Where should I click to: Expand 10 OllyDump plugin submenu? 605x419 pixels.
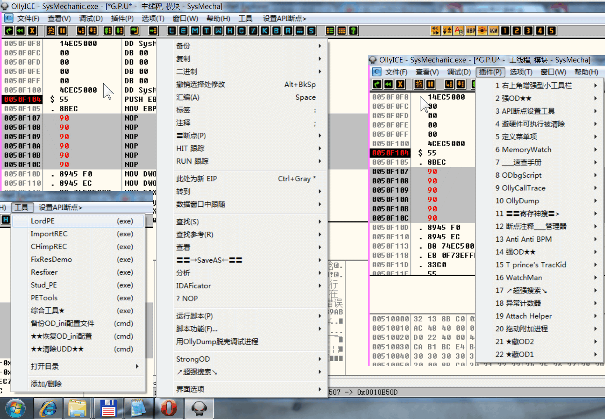539,201
